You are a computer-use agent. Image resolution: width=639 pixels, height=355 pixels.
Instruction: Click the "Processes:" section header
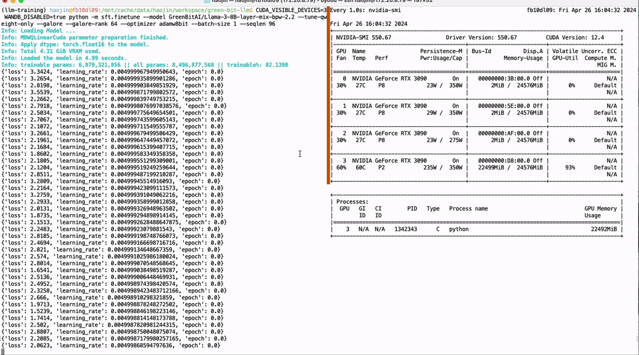tap(353, 201)
